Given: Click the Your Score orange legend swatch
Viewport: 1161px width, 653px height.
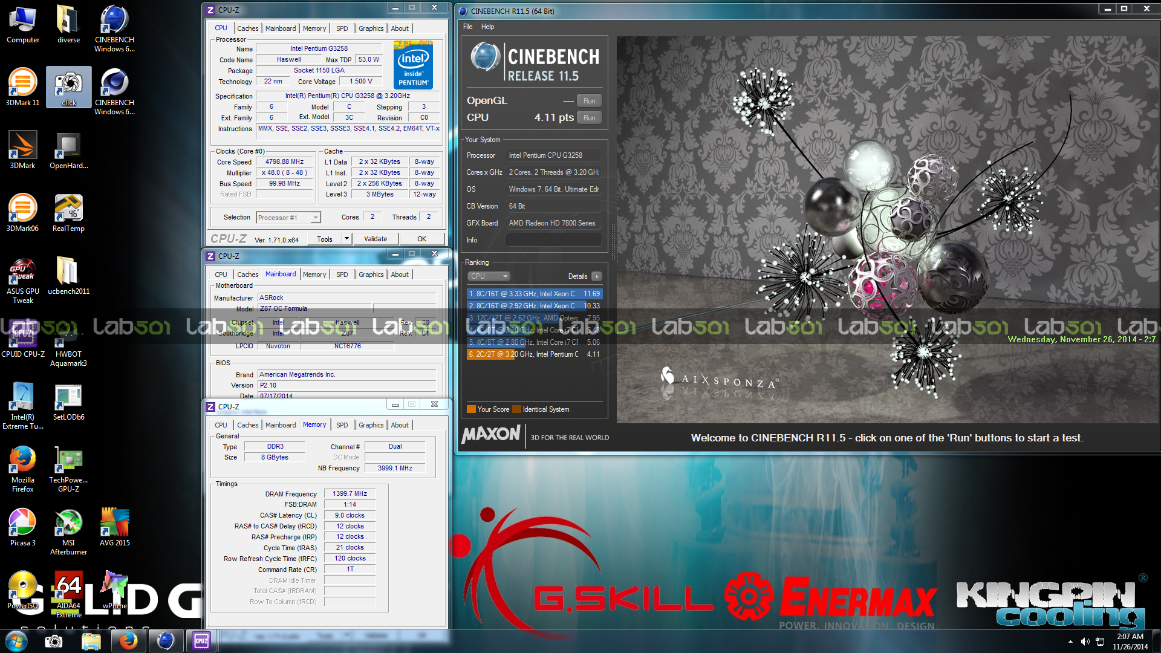Looking at the screenshot, I should [471, 409].
